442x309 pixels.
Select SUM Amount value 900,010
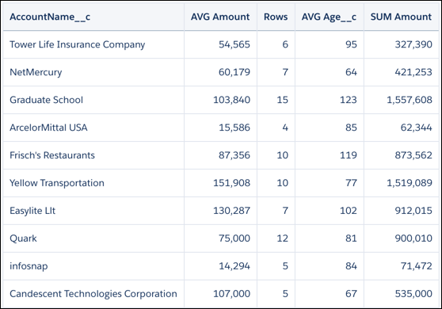click(413, 238)
